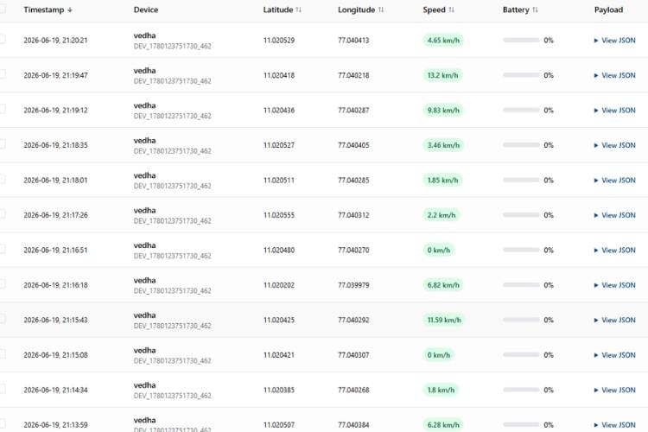Expand View JSON for the 21:19:12 record
This screenshot has height=432, width=648.
click(x=614, y=111)
